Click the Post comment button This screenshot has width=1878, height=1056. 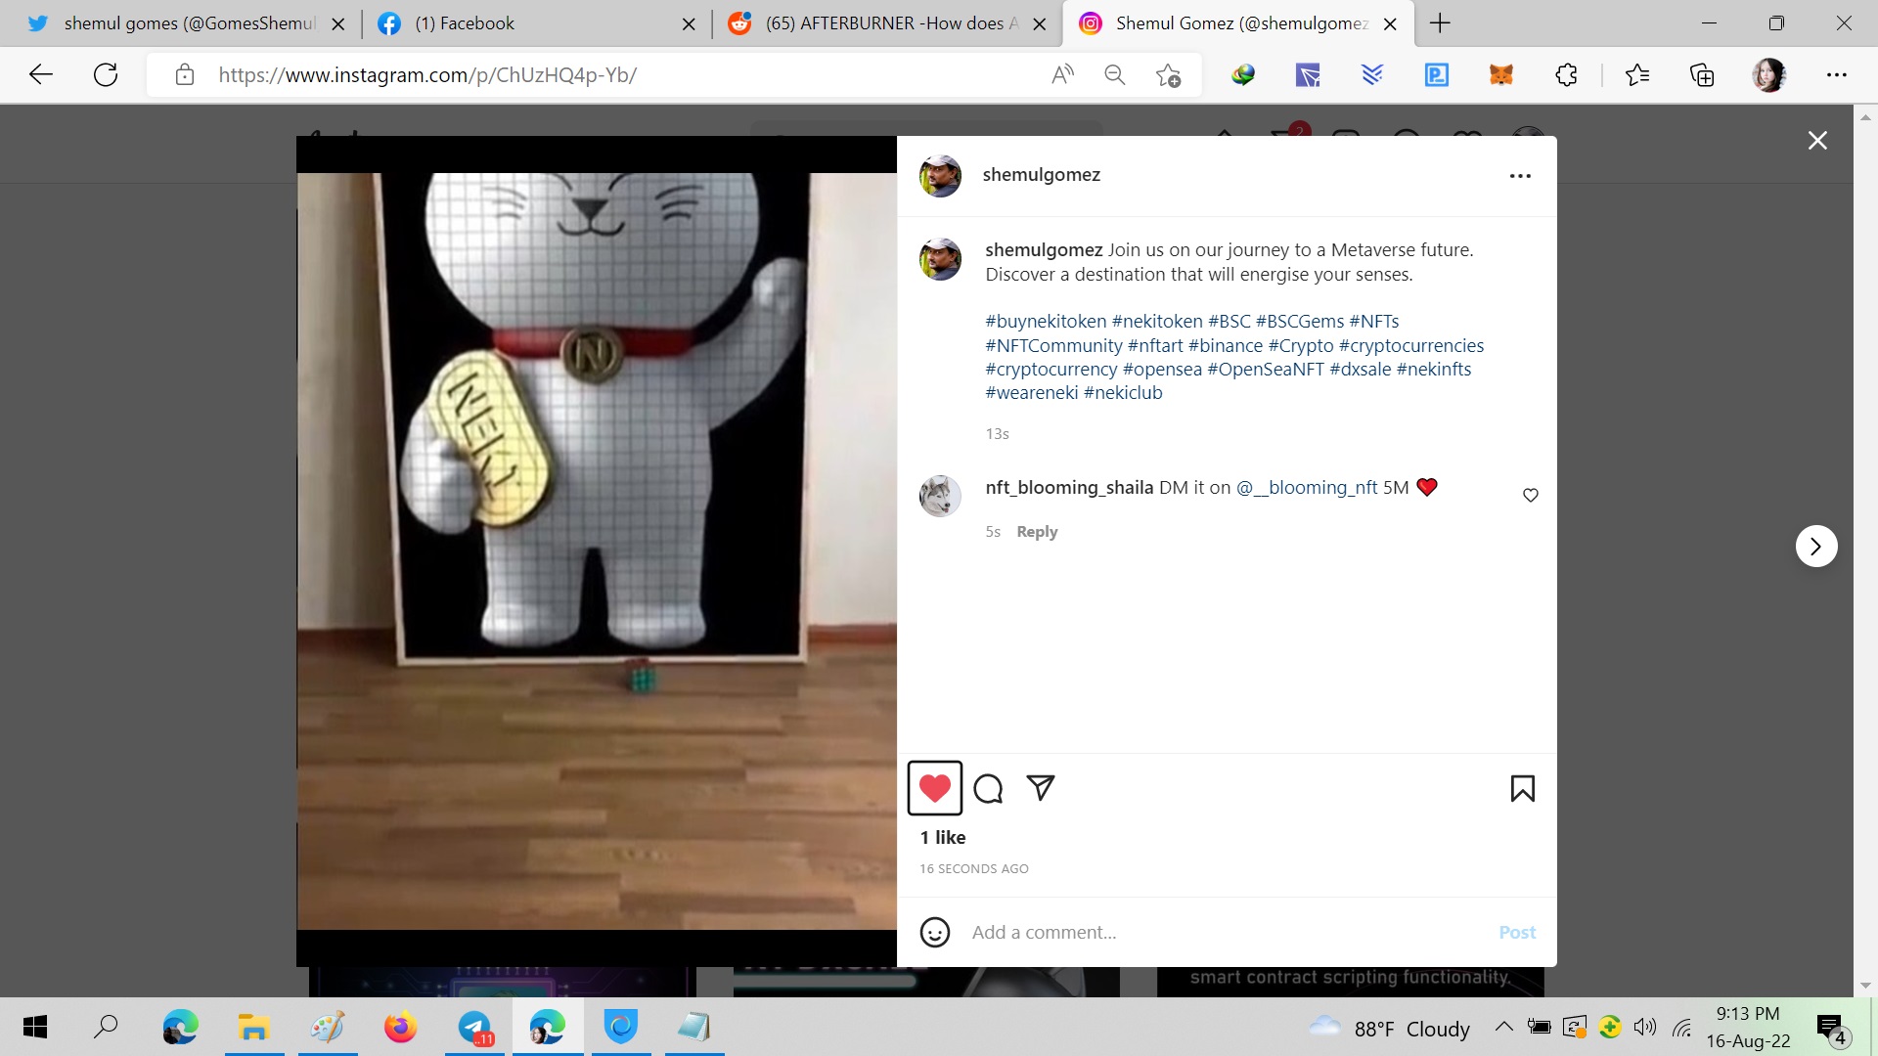1517,932
